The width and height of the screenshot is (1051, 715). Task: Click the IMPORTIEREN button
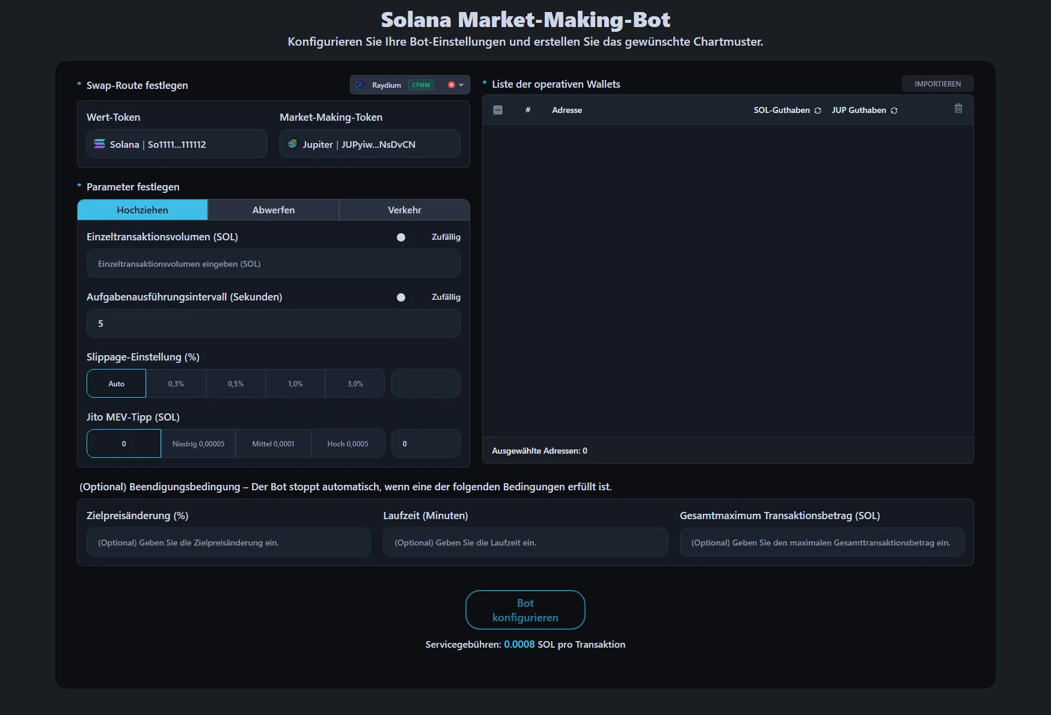click(x=937, y=84)
